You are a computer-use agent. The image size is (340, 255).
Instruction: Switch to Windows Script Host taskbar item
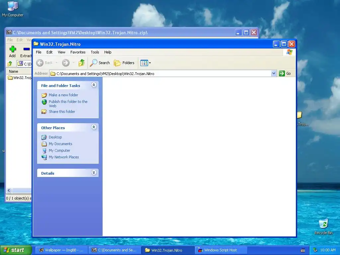tap(221, 250)
